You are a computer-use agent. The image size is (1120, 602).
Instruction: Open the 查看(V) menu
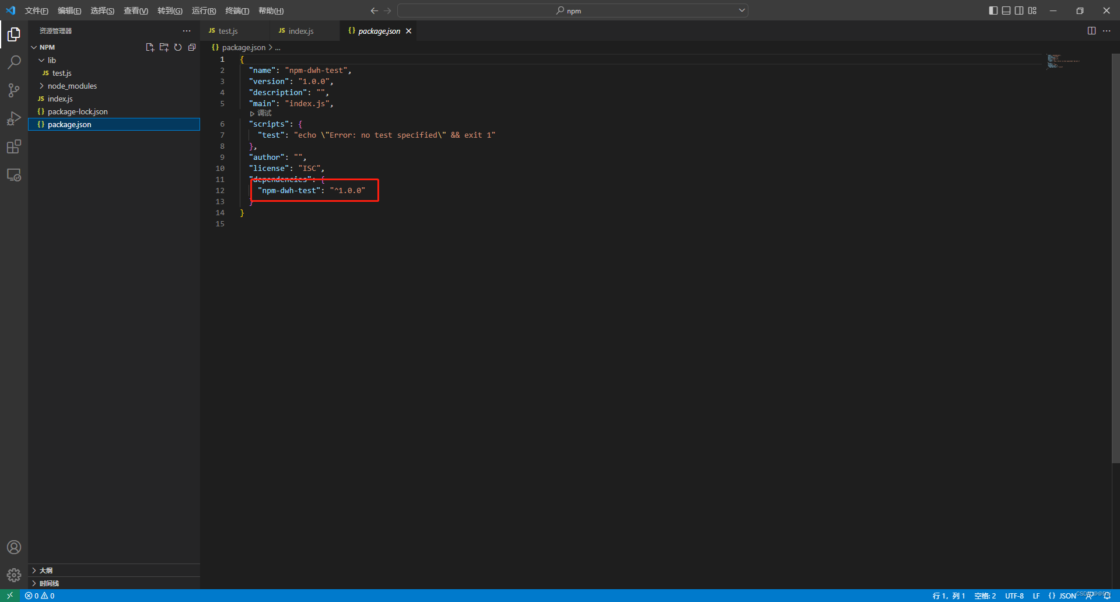click(136, 10)
